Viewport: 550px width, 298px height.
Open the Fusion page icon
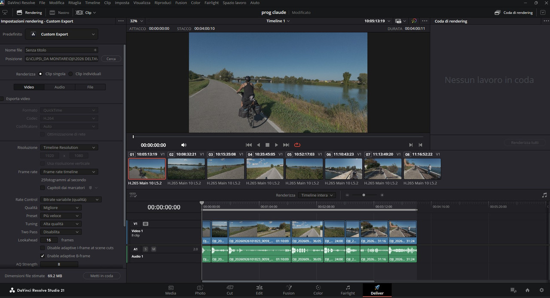(289, 290)
